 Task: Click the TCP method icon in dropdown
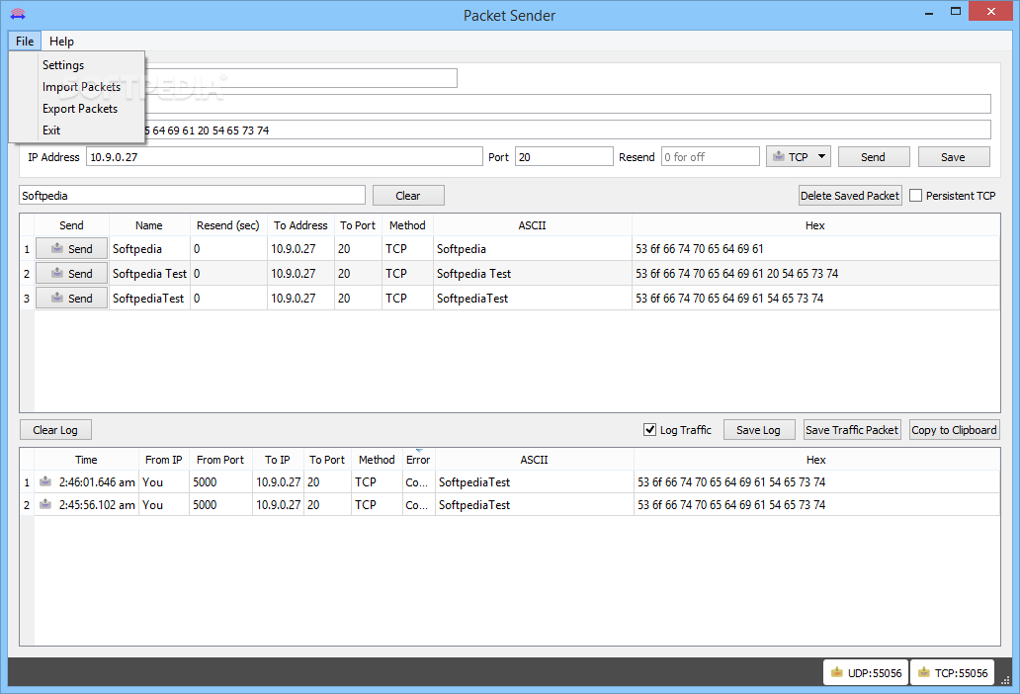coord(779,157)
